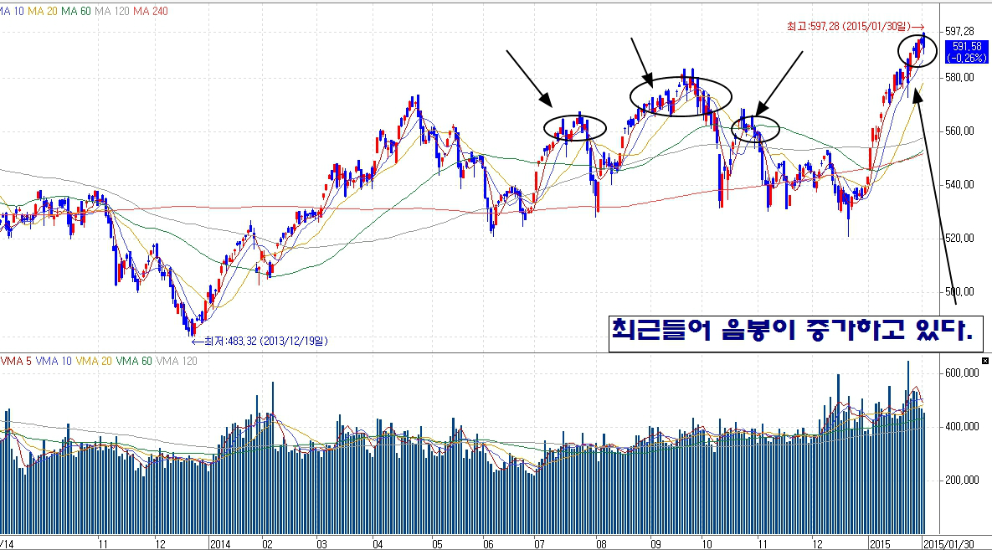Select the 최저 483.32 low price annotation
Screen dimensions: 992x550
tap(260, 341)
